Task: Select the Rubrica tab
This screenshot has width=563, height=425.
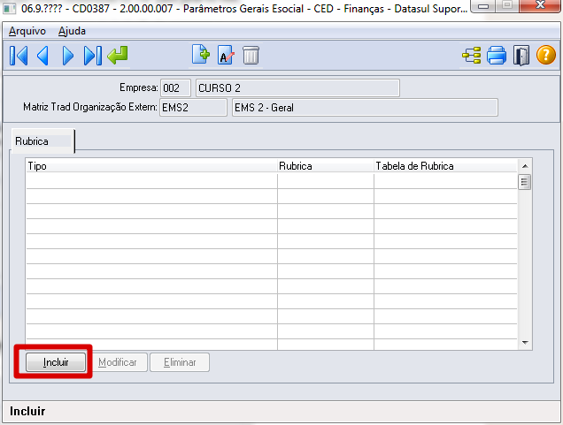Action: (42, 141)
